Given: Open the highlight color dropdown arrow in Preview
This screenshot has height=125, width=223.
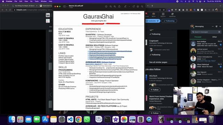Looking at the screenshot, I should point(129,7).
